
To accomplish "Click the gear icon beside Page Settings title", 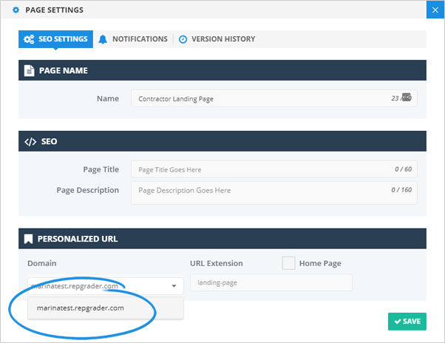I will [16, 10].
